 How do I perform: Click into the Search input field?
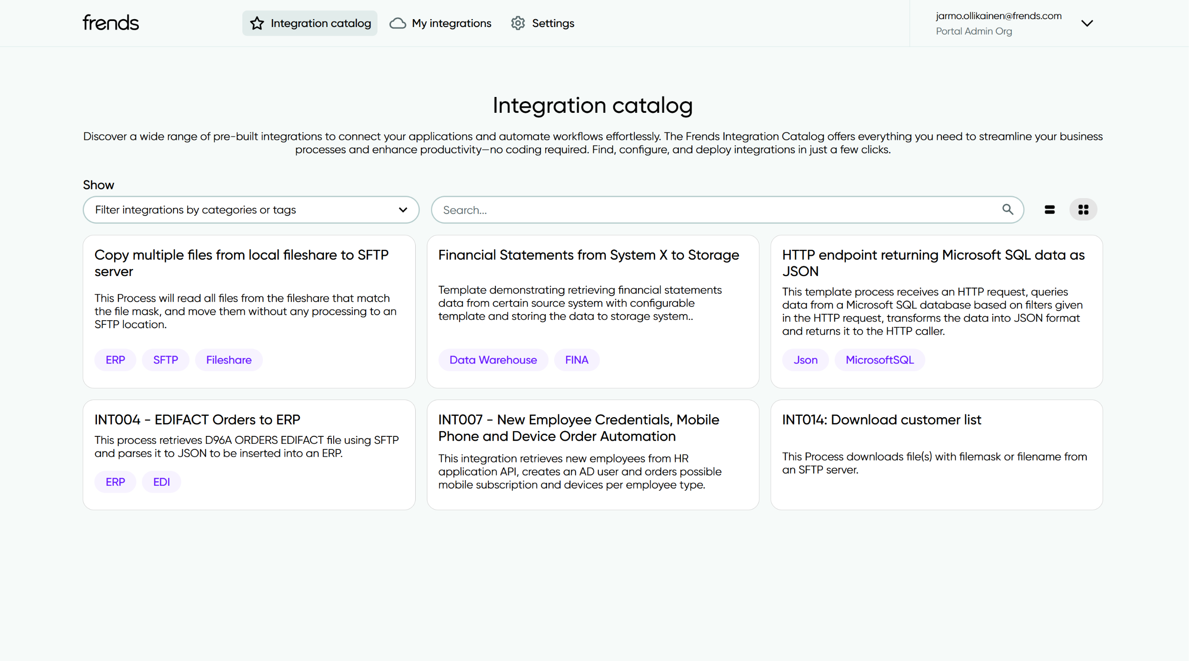[x=718, y=210]
